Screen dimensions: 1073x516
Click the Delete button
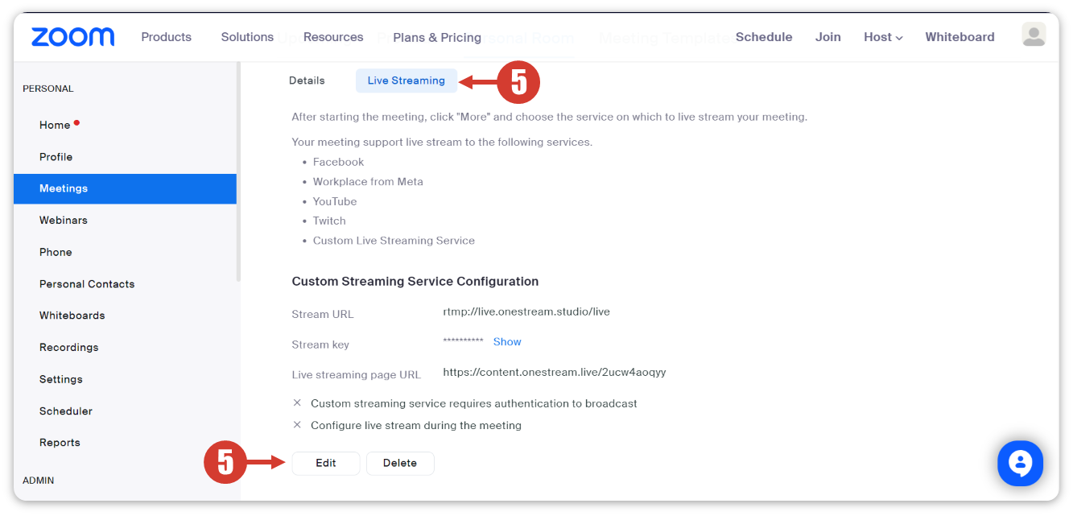pos(400,463)
